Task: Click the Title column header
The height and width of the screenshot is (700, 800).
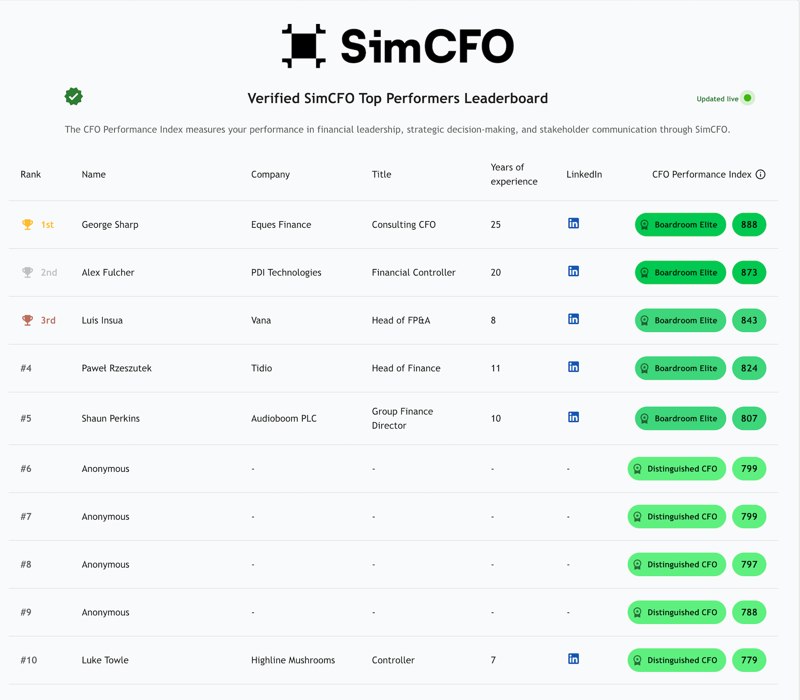Action: [x=382, y=175]
